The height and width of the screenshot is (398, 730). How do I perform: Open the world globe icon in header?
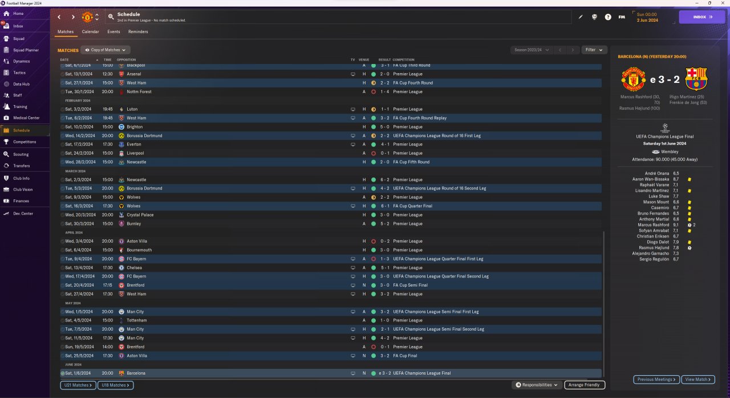pyautogui.click(x=594, y=17)
